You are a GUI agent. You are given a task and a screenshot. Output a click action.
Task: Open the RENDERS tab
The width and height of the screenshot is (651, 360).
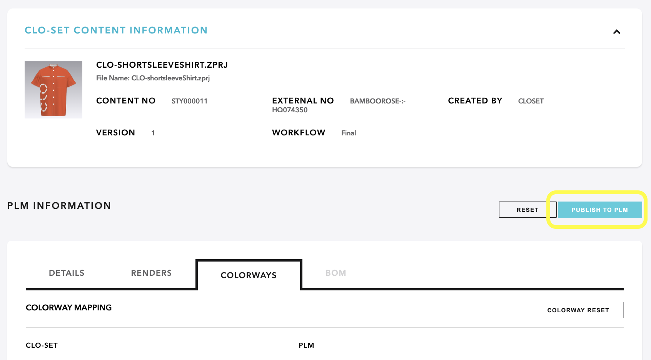[x=151, y=273]
